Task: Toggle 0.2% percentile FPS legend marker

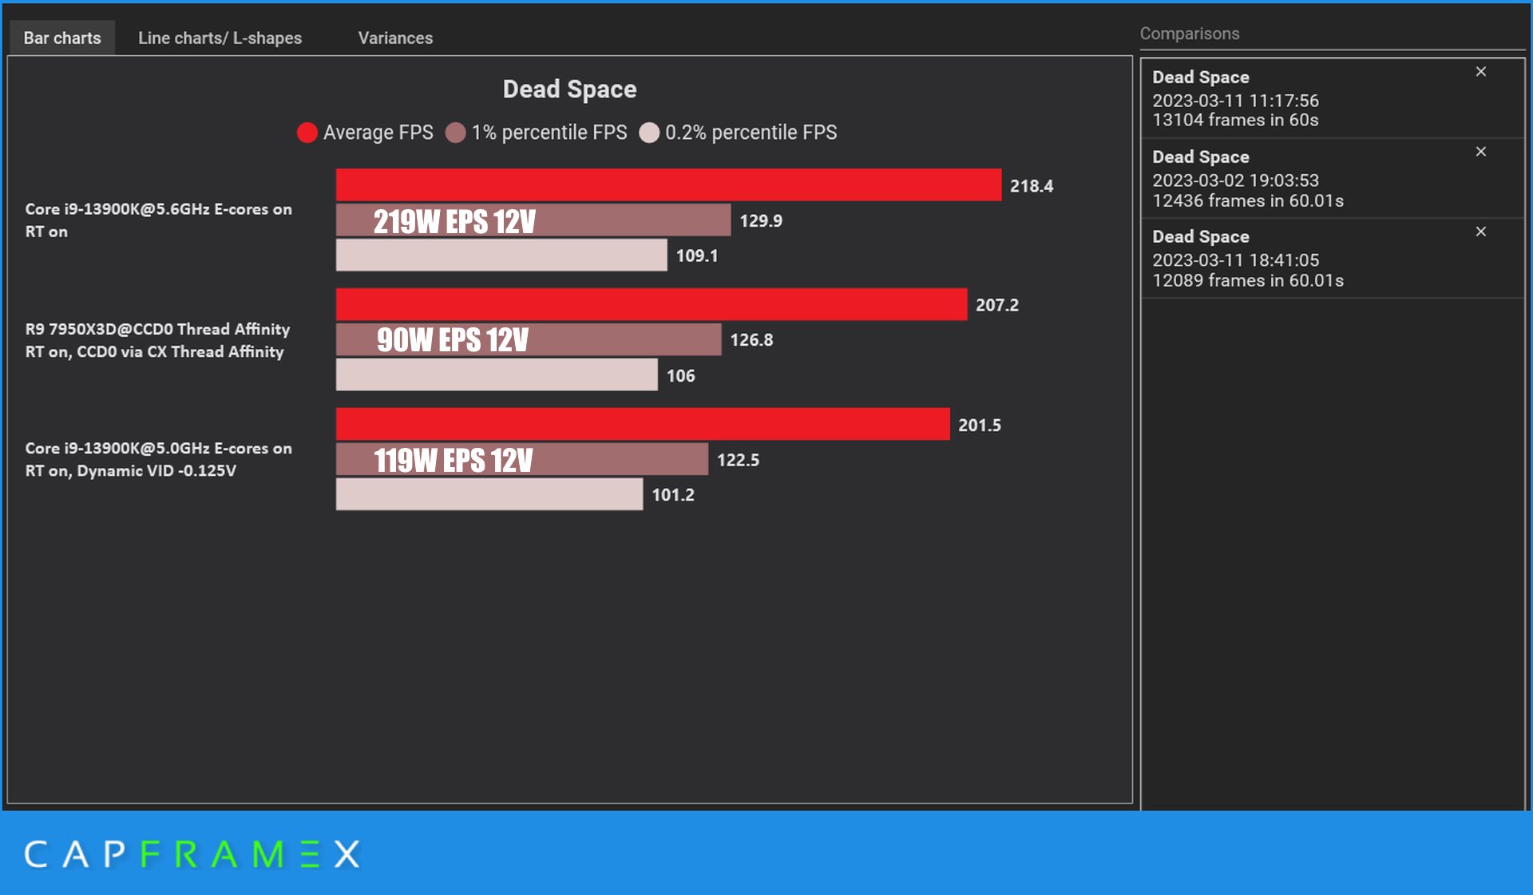Action: [x=649, y=133]
